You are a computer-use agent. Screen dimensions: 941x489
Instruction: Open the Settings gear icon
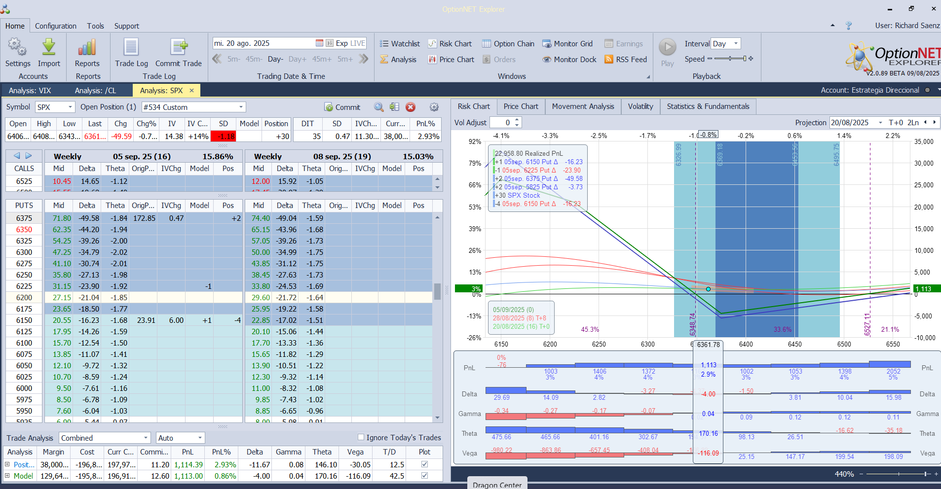[x=17, y=48]
